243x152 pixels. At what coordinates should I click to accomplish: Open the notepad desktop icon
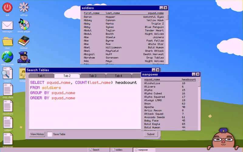pyautogui.click(x=22, y=73)
